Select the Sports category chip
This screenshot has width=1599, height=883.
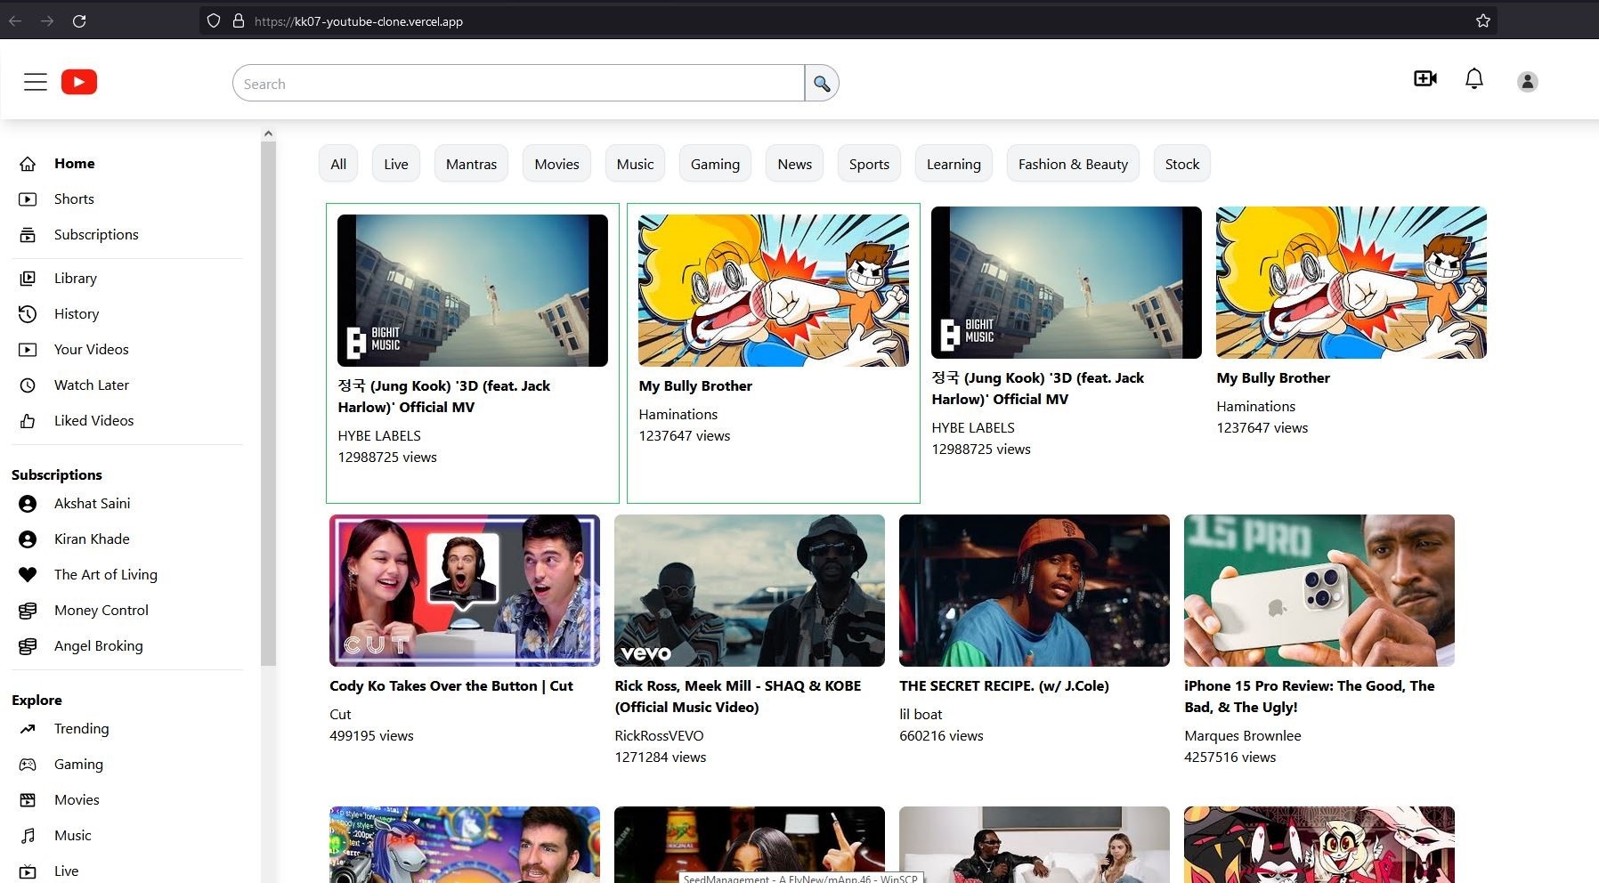[x=869, y=164]
